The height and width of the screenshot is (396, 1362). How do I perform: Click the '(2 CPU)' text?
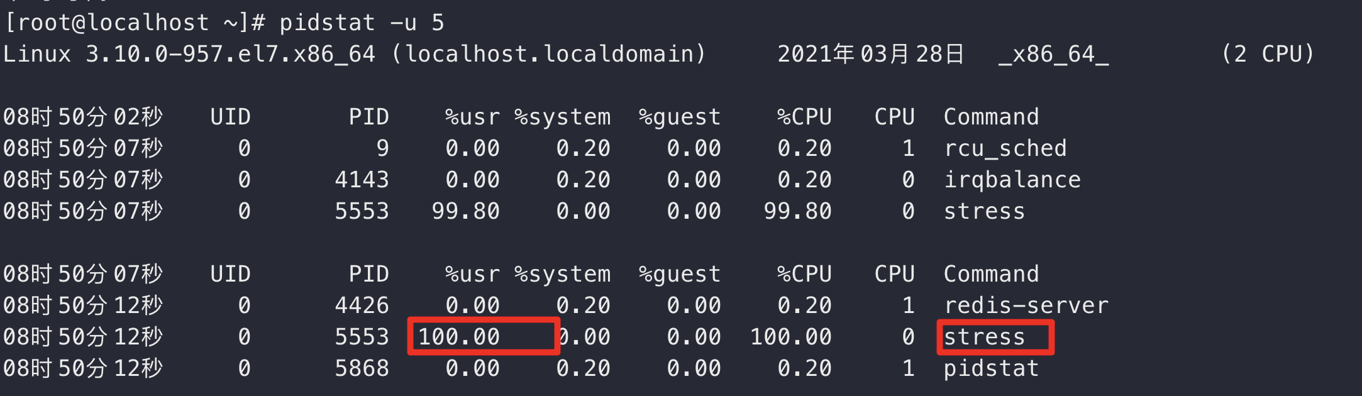pyautogui.click(x=1268, y=54)
